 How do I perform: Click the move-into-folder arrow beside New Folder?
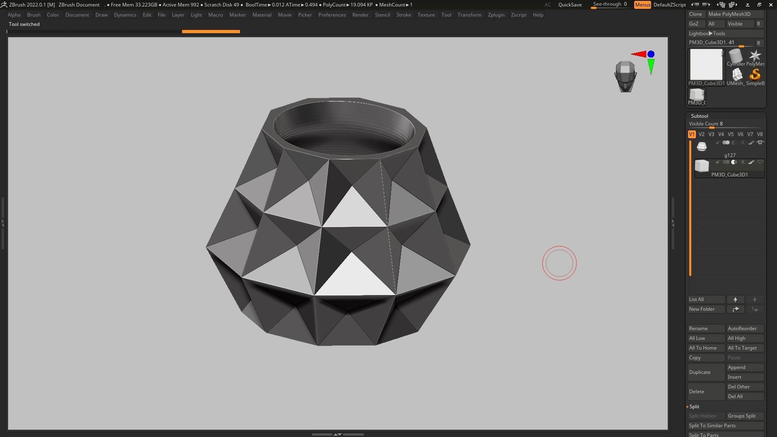pos(735,309)
